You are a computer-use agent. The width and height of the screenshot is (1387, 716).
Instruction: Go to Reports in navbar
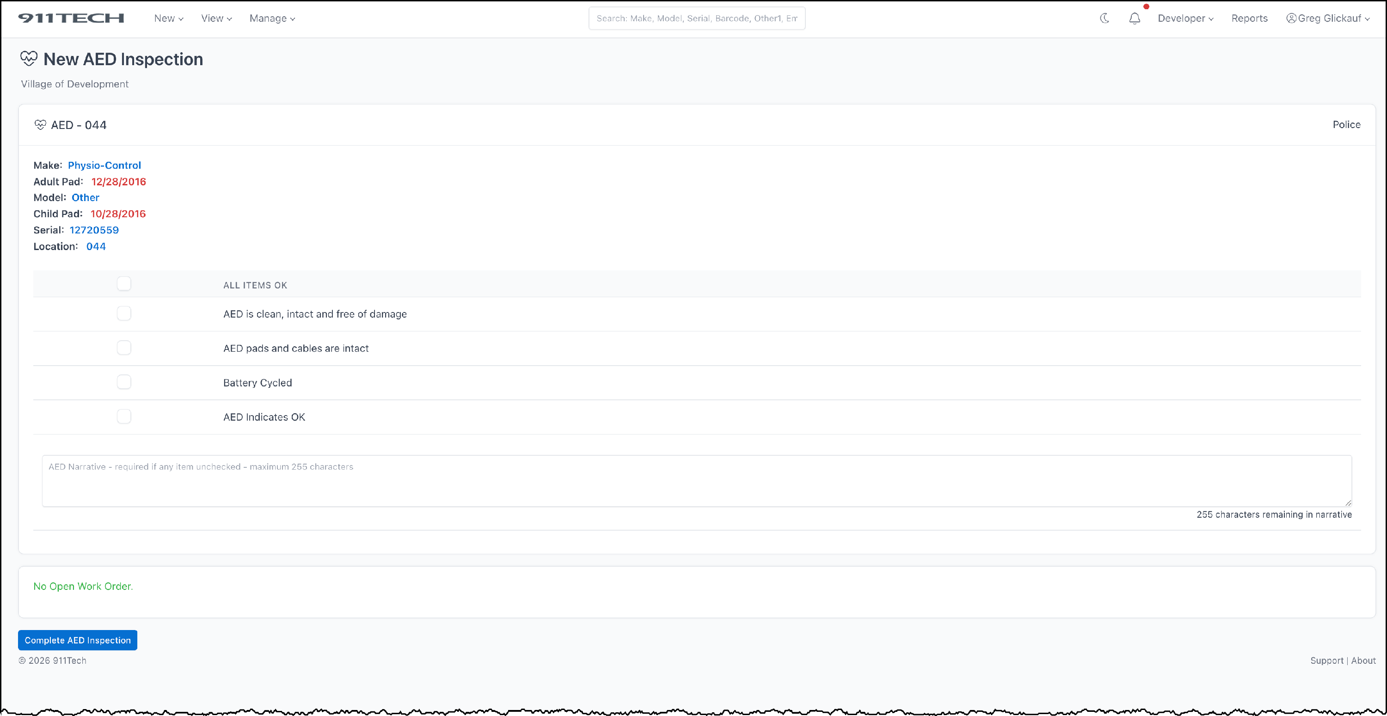point(1249,18)
